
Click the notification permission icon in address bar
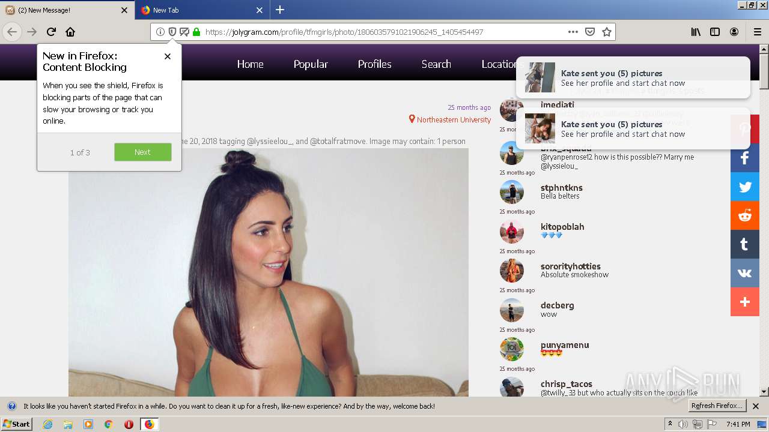click(x=184, y=32)
